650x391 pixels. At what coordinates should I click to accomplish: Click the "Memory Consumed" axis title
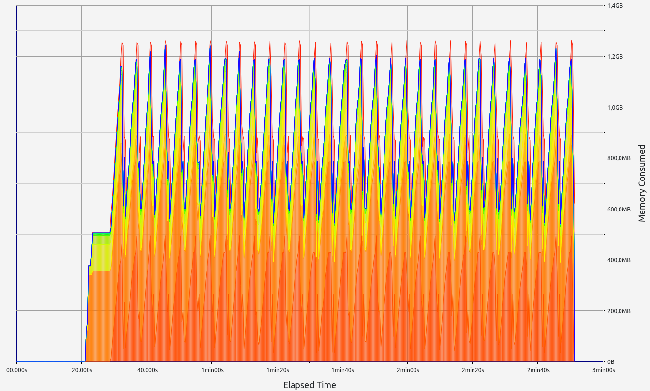pyautogui.click(x=642, y=183)
